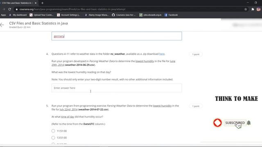Click the bold text weather-2014-06-29.csv
Screen dimensions: 262x147
[x=80, y=65]
